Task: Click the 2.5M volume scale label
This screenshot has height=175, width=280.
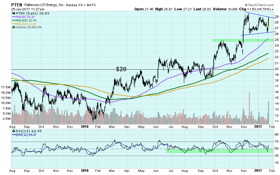Action: click(7, 118)
